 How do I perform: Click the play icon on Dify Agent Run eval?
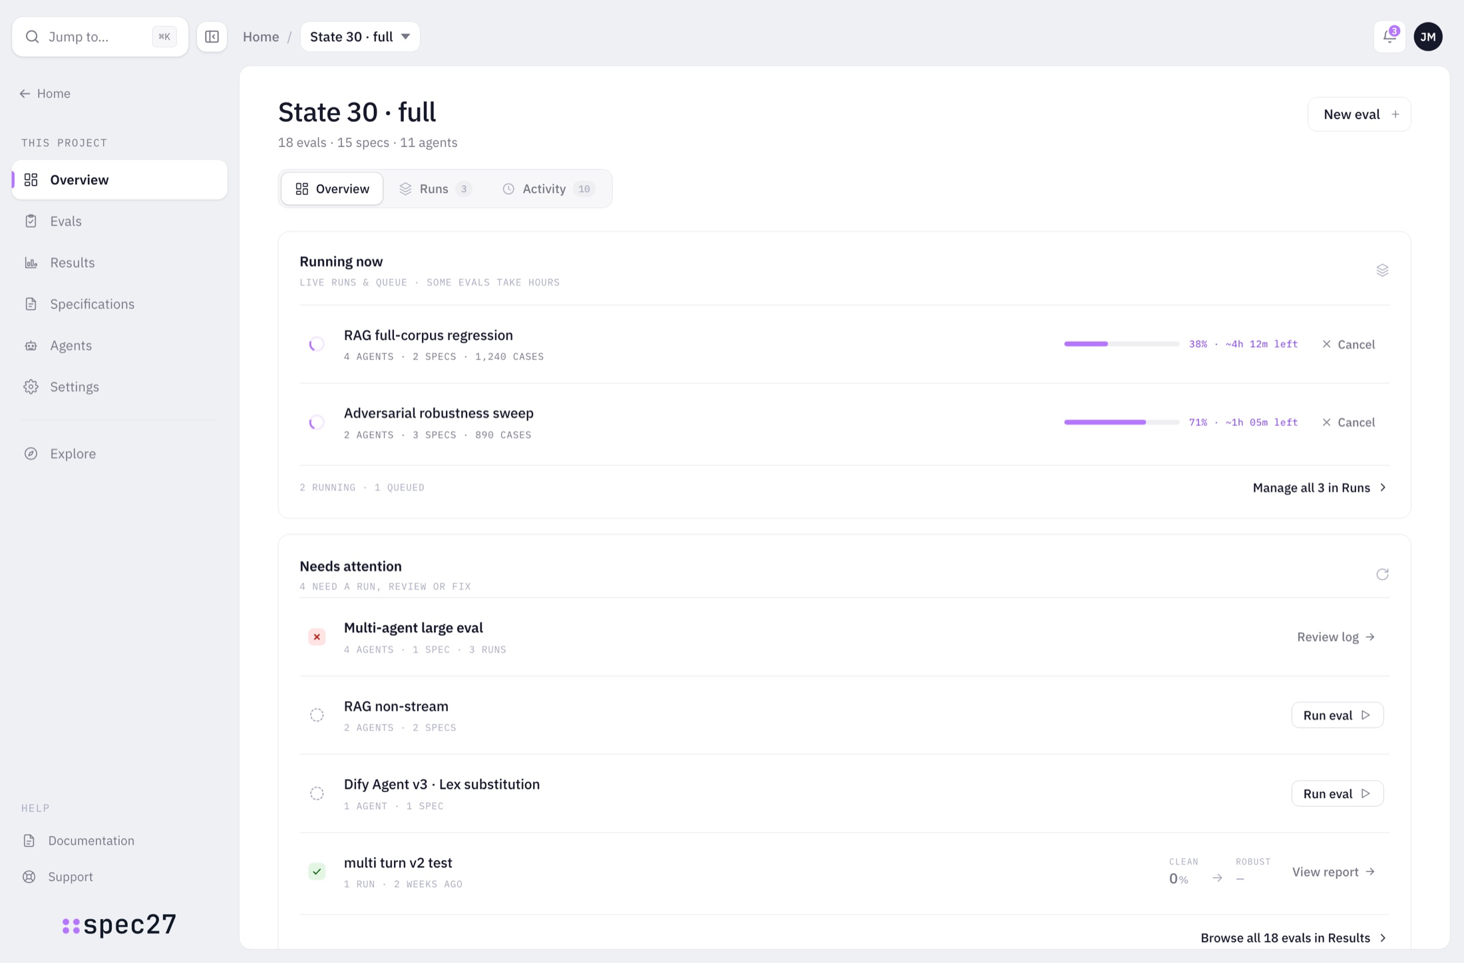point(1366,793)
